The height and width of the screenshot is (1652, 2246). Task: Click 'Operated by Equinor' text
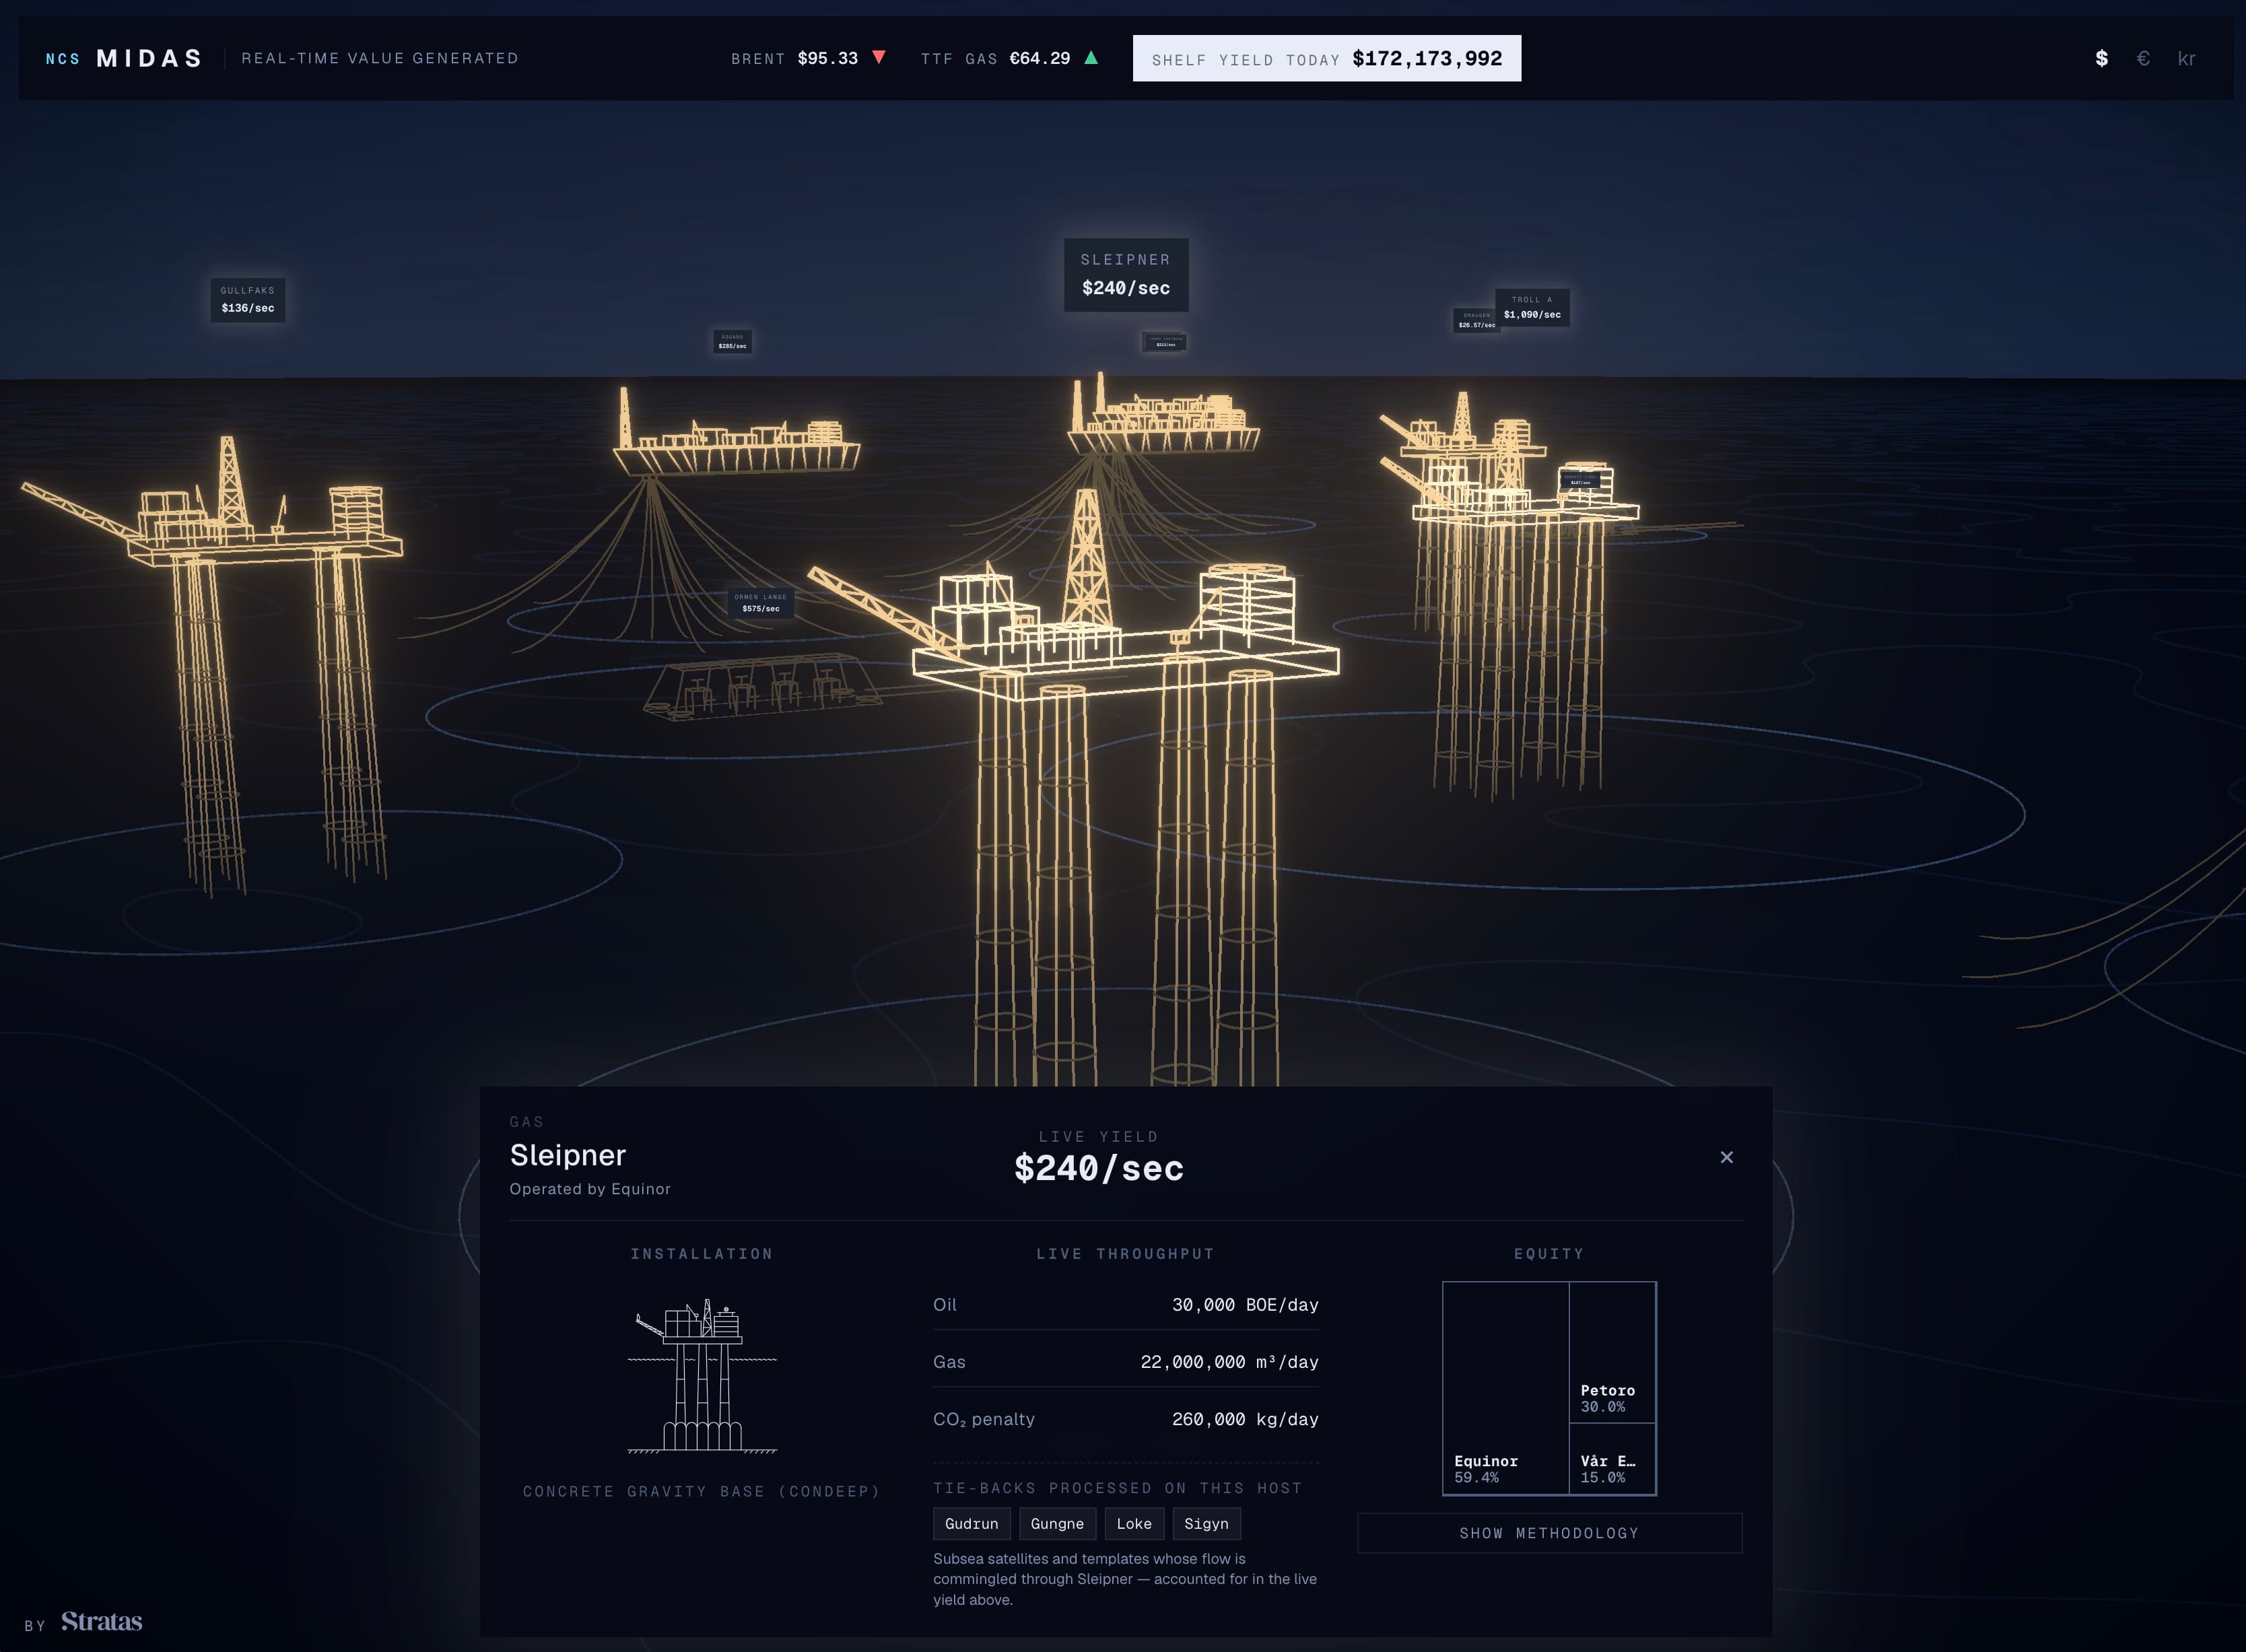pyautogui.click(x=590, y=1189)
